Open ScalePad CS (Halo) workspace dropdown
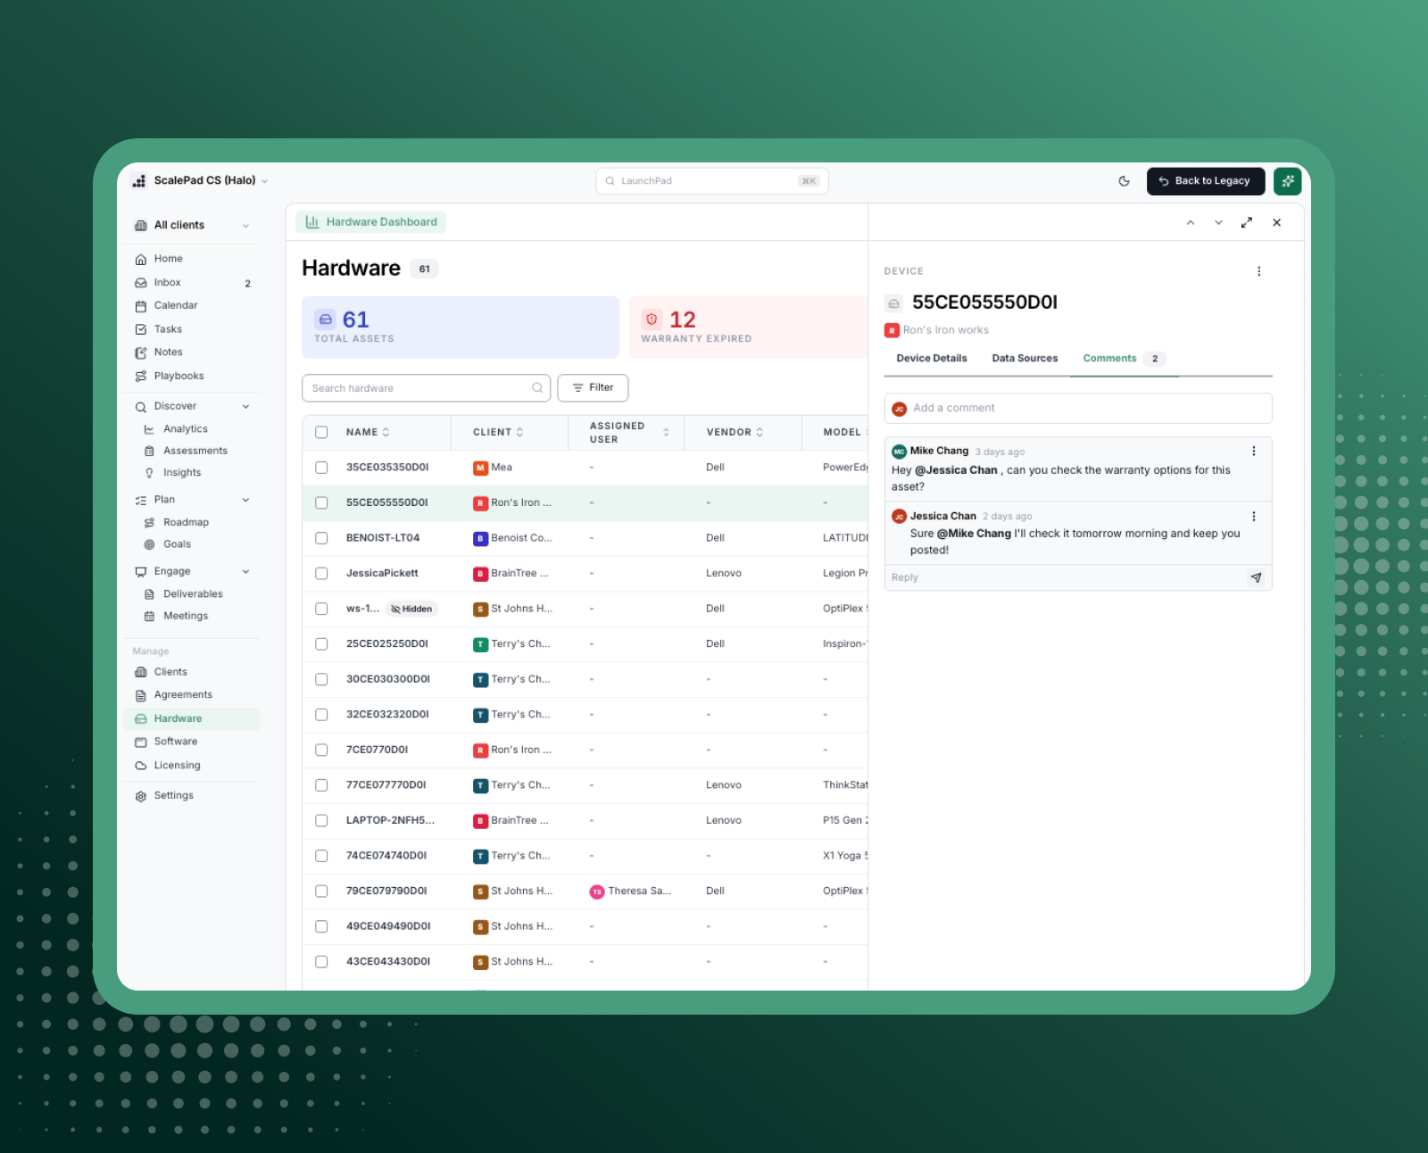 [x=201, y=181]
